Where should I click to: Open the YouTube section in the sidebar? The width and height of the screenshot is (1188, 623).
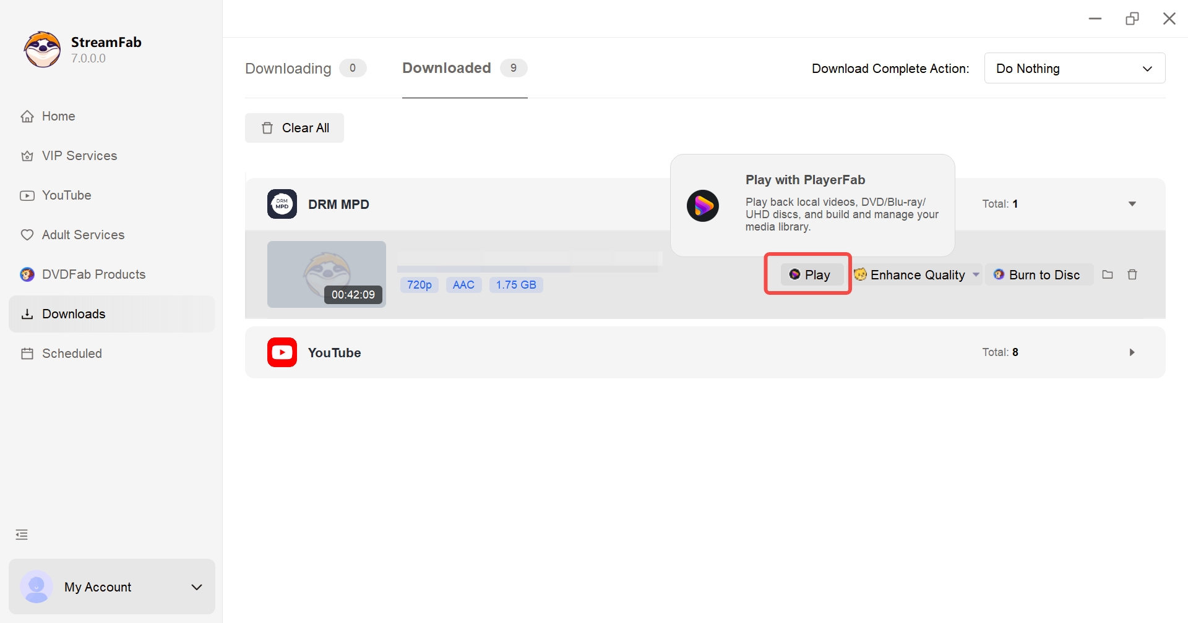pyautogui.click(x=66, y=195)
